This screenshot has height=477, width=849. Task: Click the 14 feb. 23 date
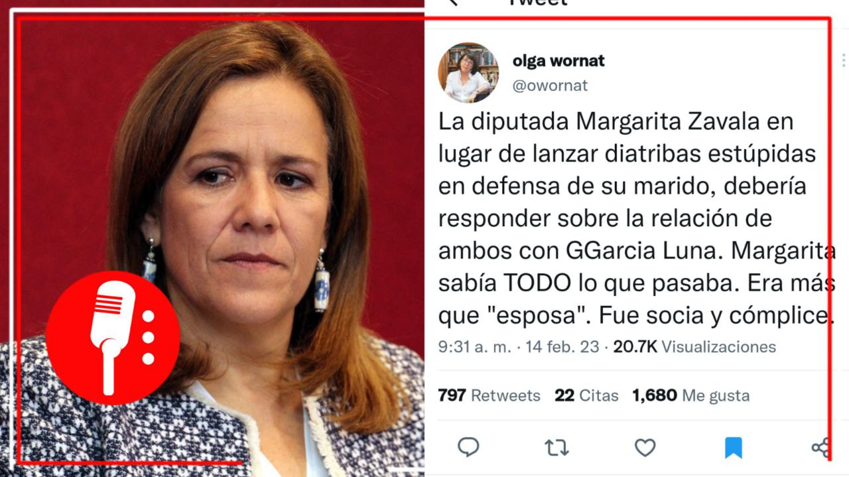point(562,346)
